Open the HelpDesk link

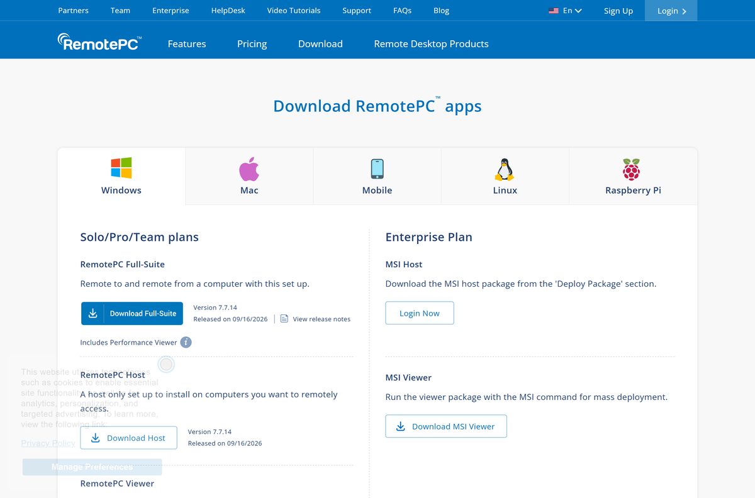tap(228, 11)
